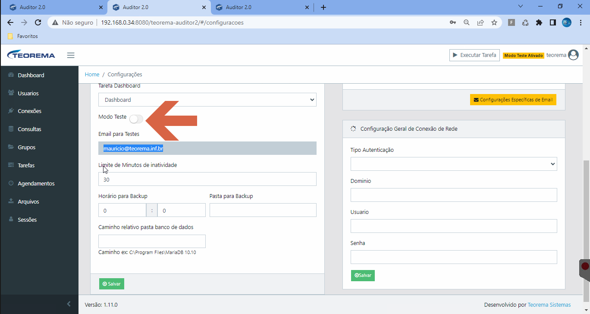Open the Favoritos bookmarks folder

tap(23, 36)
